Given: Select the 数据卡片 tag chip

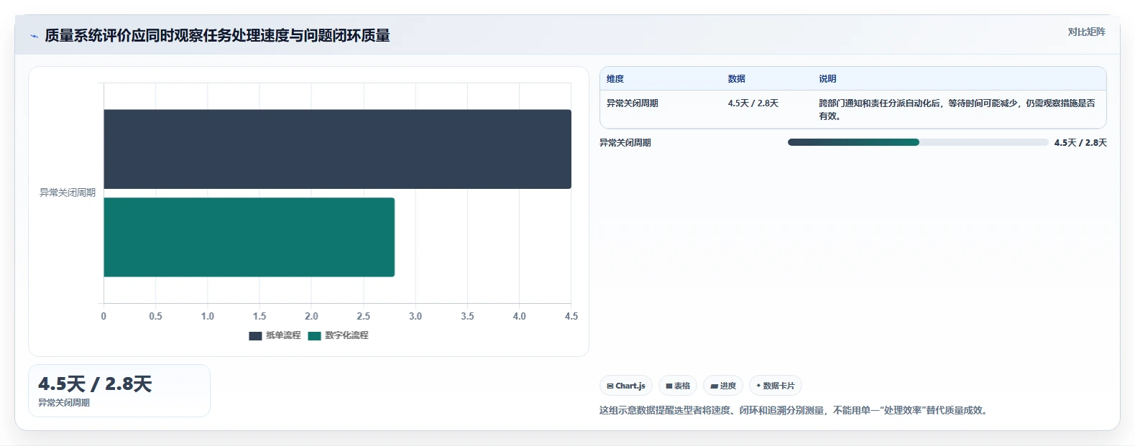Looking at the screenshot, I should click(x=776, y=386).
